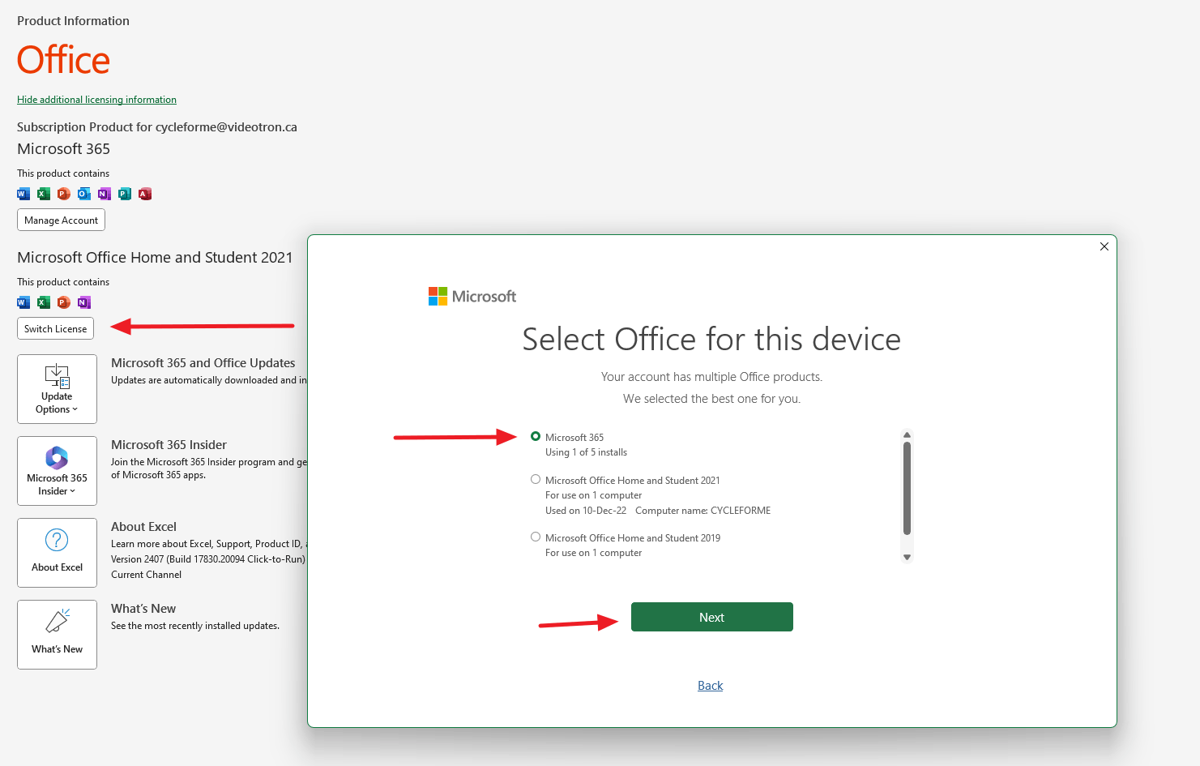Click the 'Current Channel' text
1200x766 pixels.
(x=146, y=575)
